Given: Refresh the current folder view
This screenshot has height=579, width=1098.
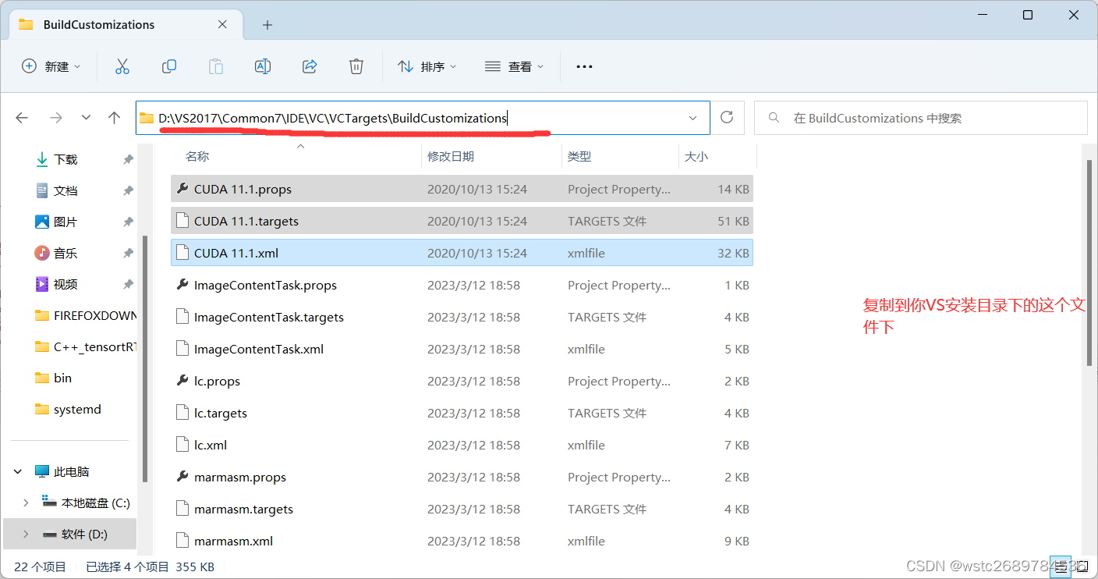Looking at the screenshot, I should point(727,117).
